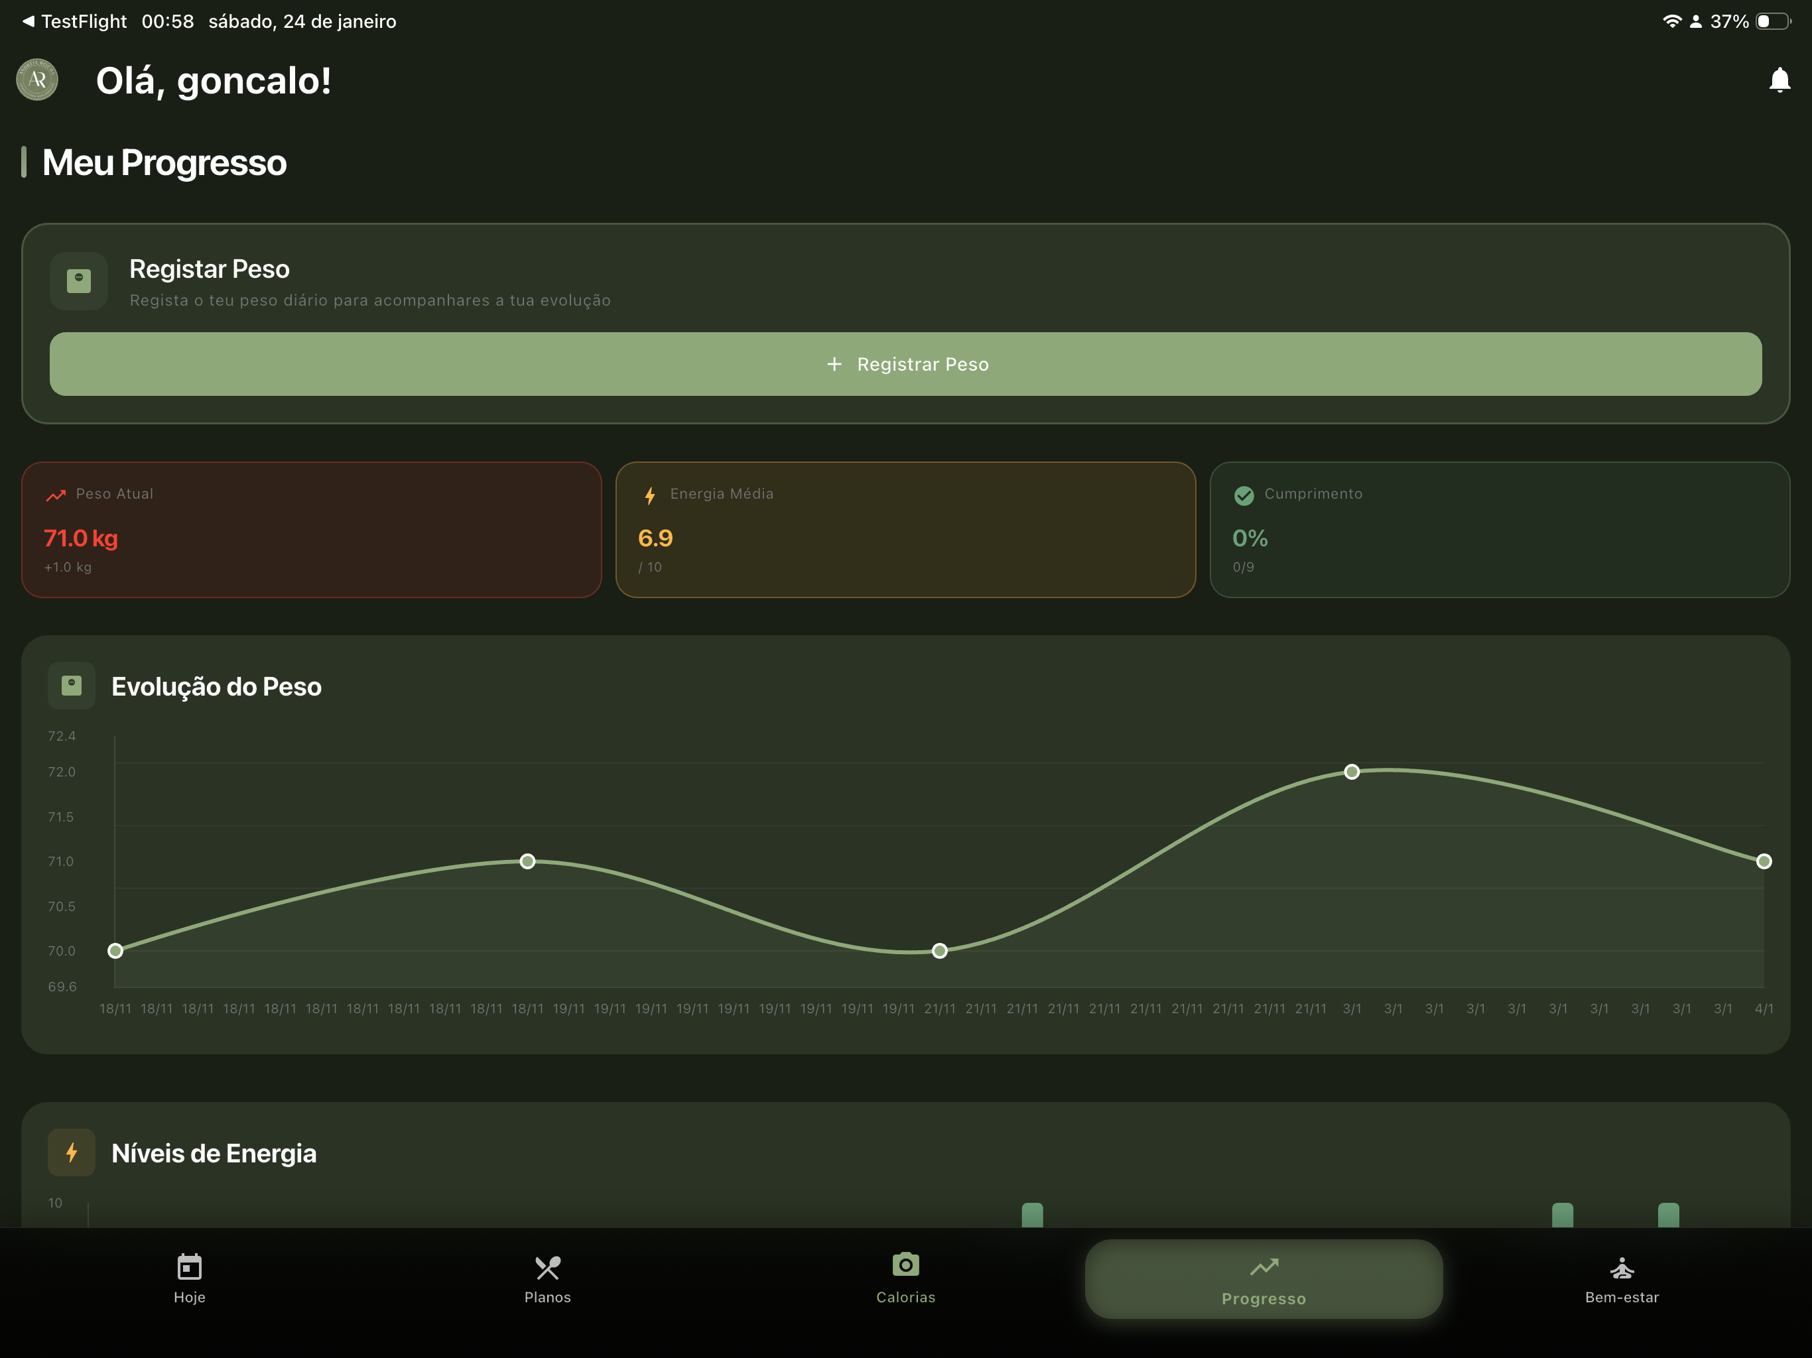Viewport: 1812px width, 1358px height.
Task: Tap the 00:58 clock
Action: (168, 21)
